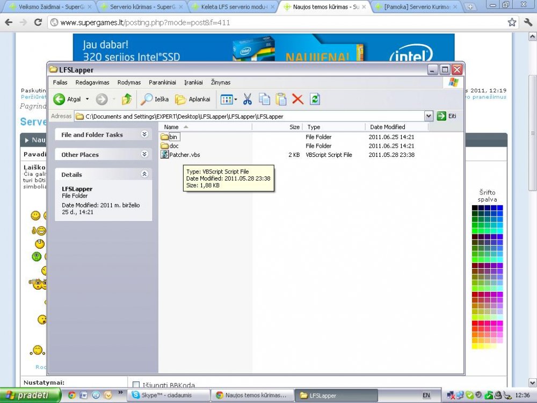Click the copy icon in toolbar
Image resolution: width=537 pixels, height=403 pixels.
click(x=264, y=99)
